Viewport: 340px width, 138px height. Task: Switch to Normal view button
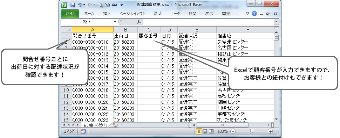[199, 131]
